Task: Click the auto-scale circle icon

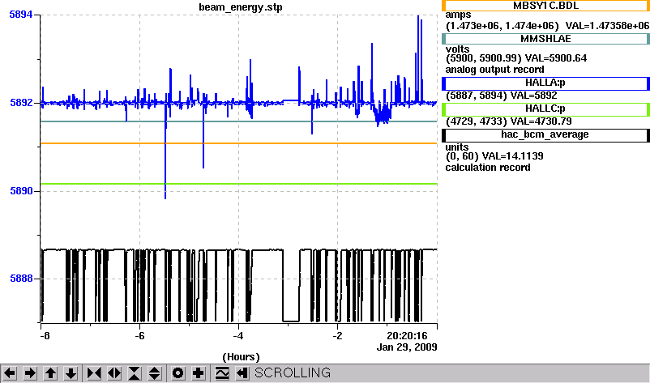Action: click(x=177, y=373)
